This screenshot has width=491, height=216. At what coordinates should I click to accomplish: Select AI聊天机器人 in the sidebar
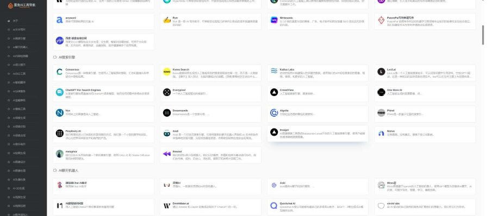[20, 47]
